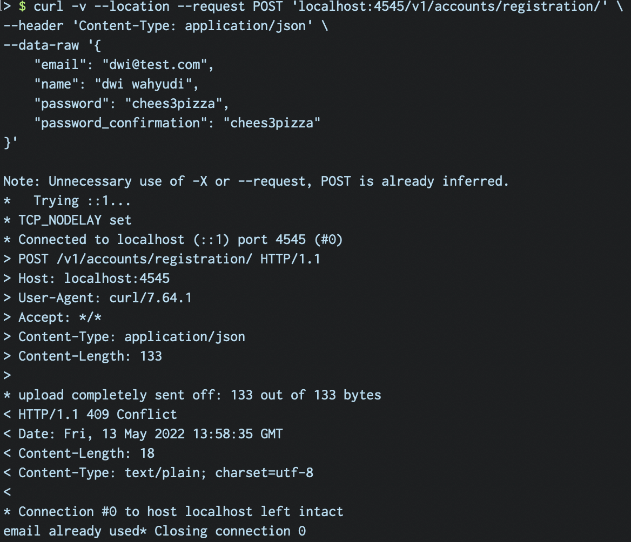The height and width of the screenshot is (542, 631).
Task: Click the User-Agent curl/7.64.1 line
Action: 105,299
